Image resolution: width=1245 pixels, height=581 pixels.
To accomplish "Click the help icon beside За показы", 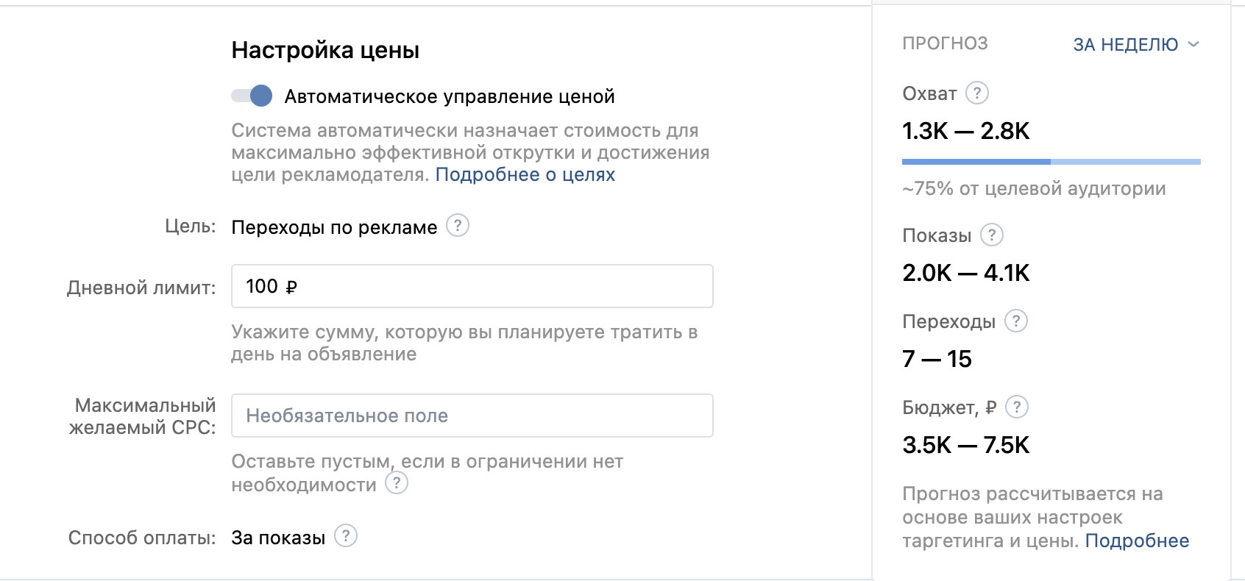I will (x=346, y=536).
